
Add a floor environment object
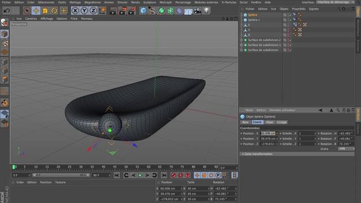pyautogui.click(x=188, y=11)
